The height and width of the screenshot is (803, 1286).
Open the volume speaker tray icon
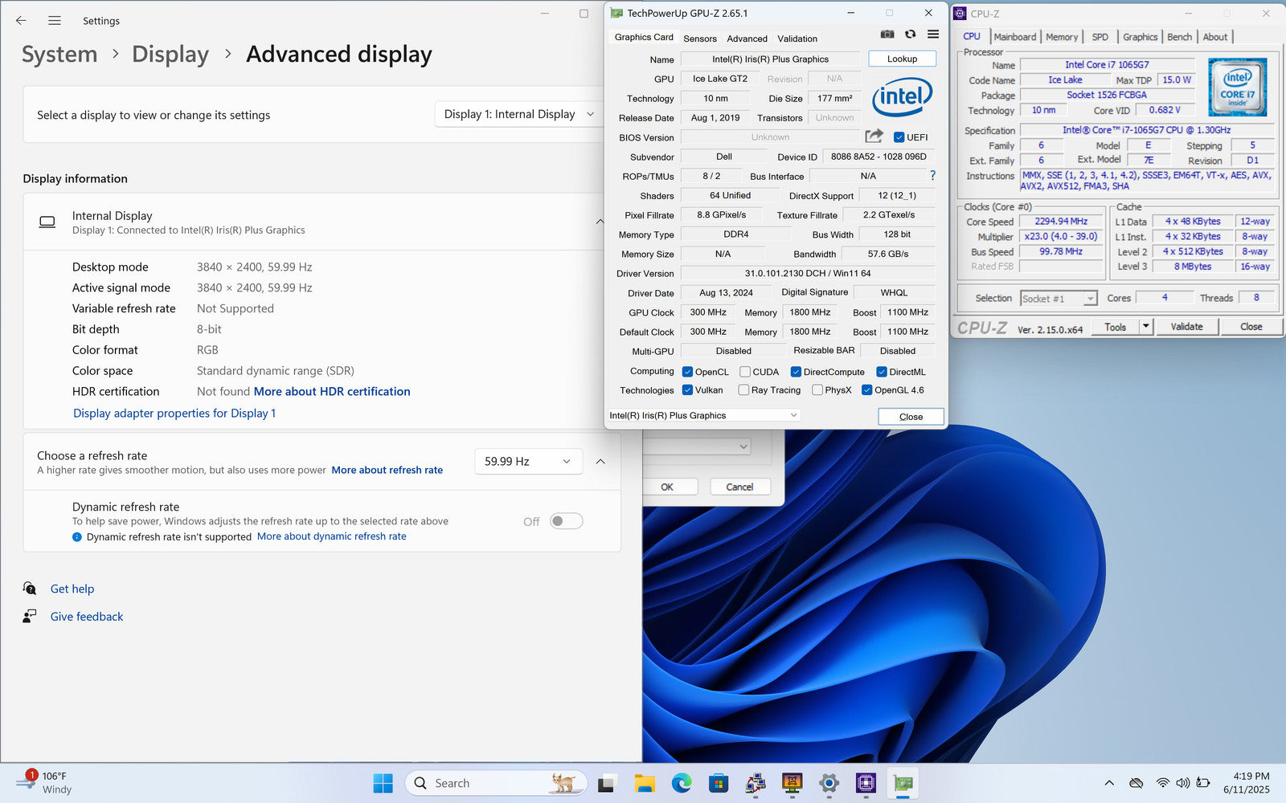tap(1182, 783)
